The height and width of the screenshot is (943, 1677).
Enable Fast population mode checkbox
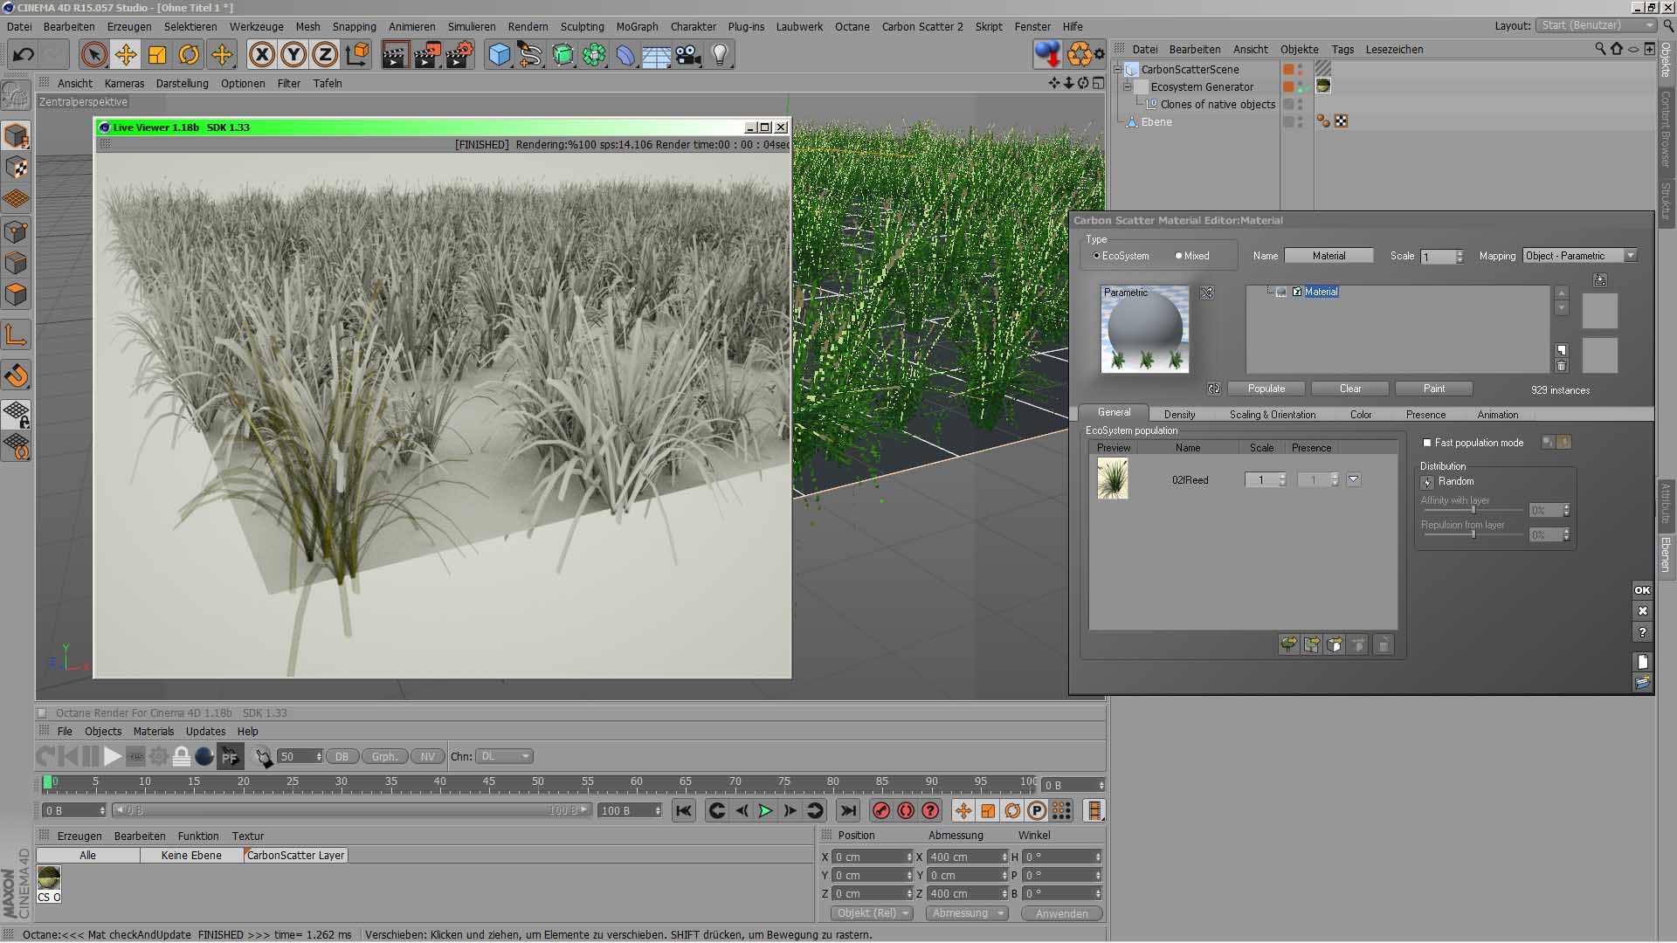click(x=1427, y=443)
